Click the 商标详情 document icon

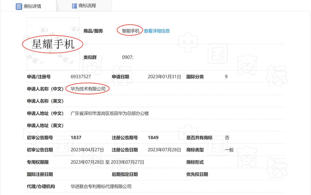[x=19, y=7]
